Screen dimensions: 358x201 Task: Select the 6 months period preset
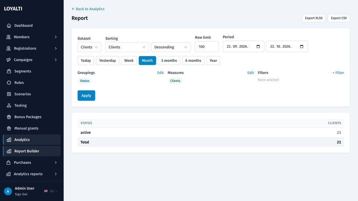tap(193, 61)
